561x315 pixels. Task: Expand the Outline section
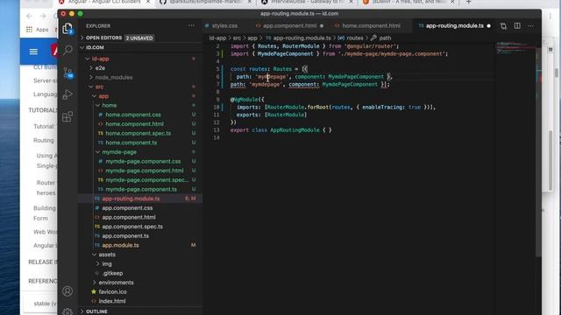tap(96, 311)
